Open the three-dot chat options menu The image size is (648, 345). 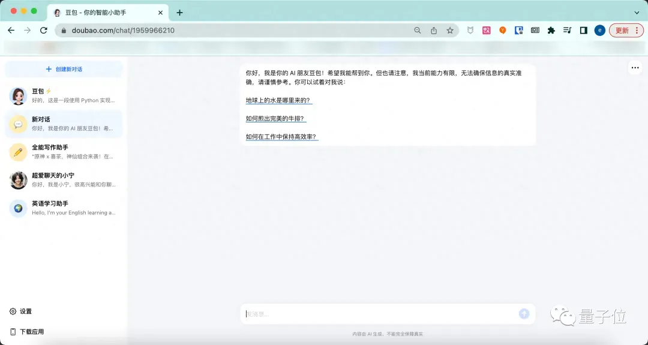tap(635, 68)
